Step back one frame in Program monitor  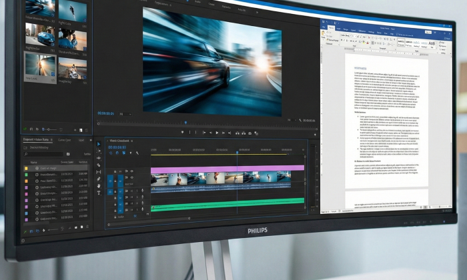click(x=211, y=133)
